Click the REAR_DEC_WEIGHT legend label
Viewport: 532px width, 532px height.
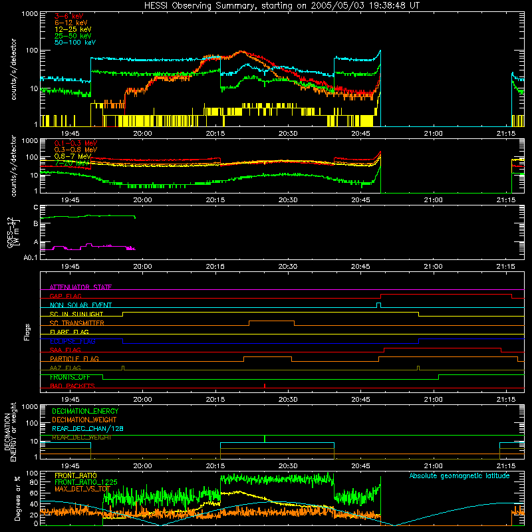click(81, 438)
